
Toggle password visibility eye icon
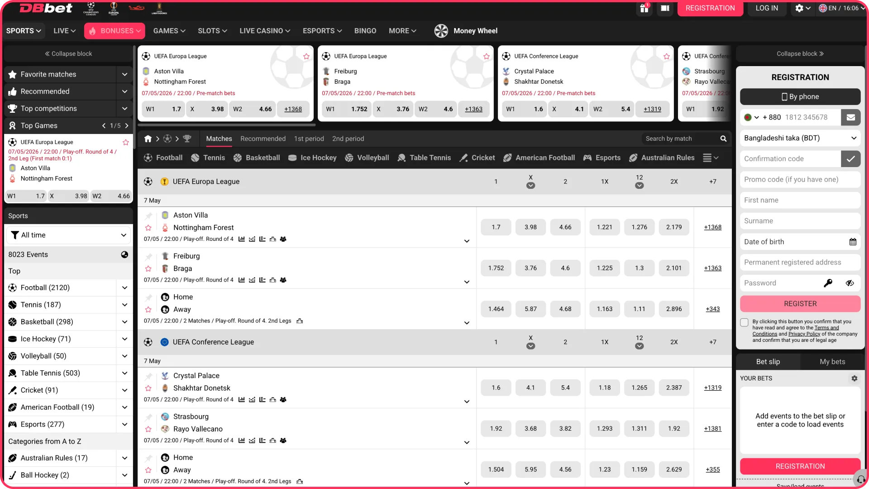(x=850, y=283)
